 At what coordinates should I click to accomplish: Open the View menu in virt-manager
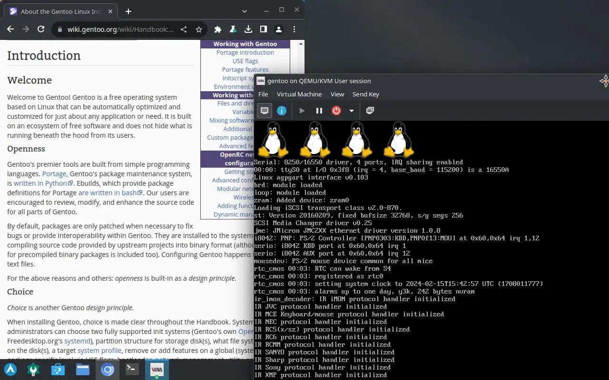(337, 94)
